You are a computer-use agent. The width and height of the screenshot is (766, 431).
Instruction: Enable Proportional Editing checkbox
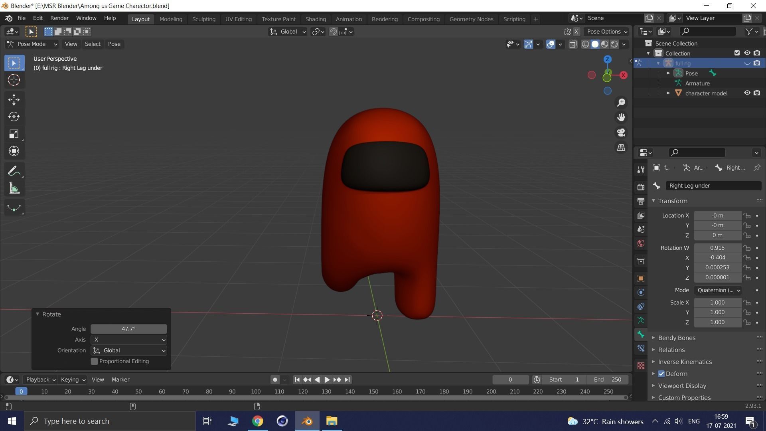point(95,362)
